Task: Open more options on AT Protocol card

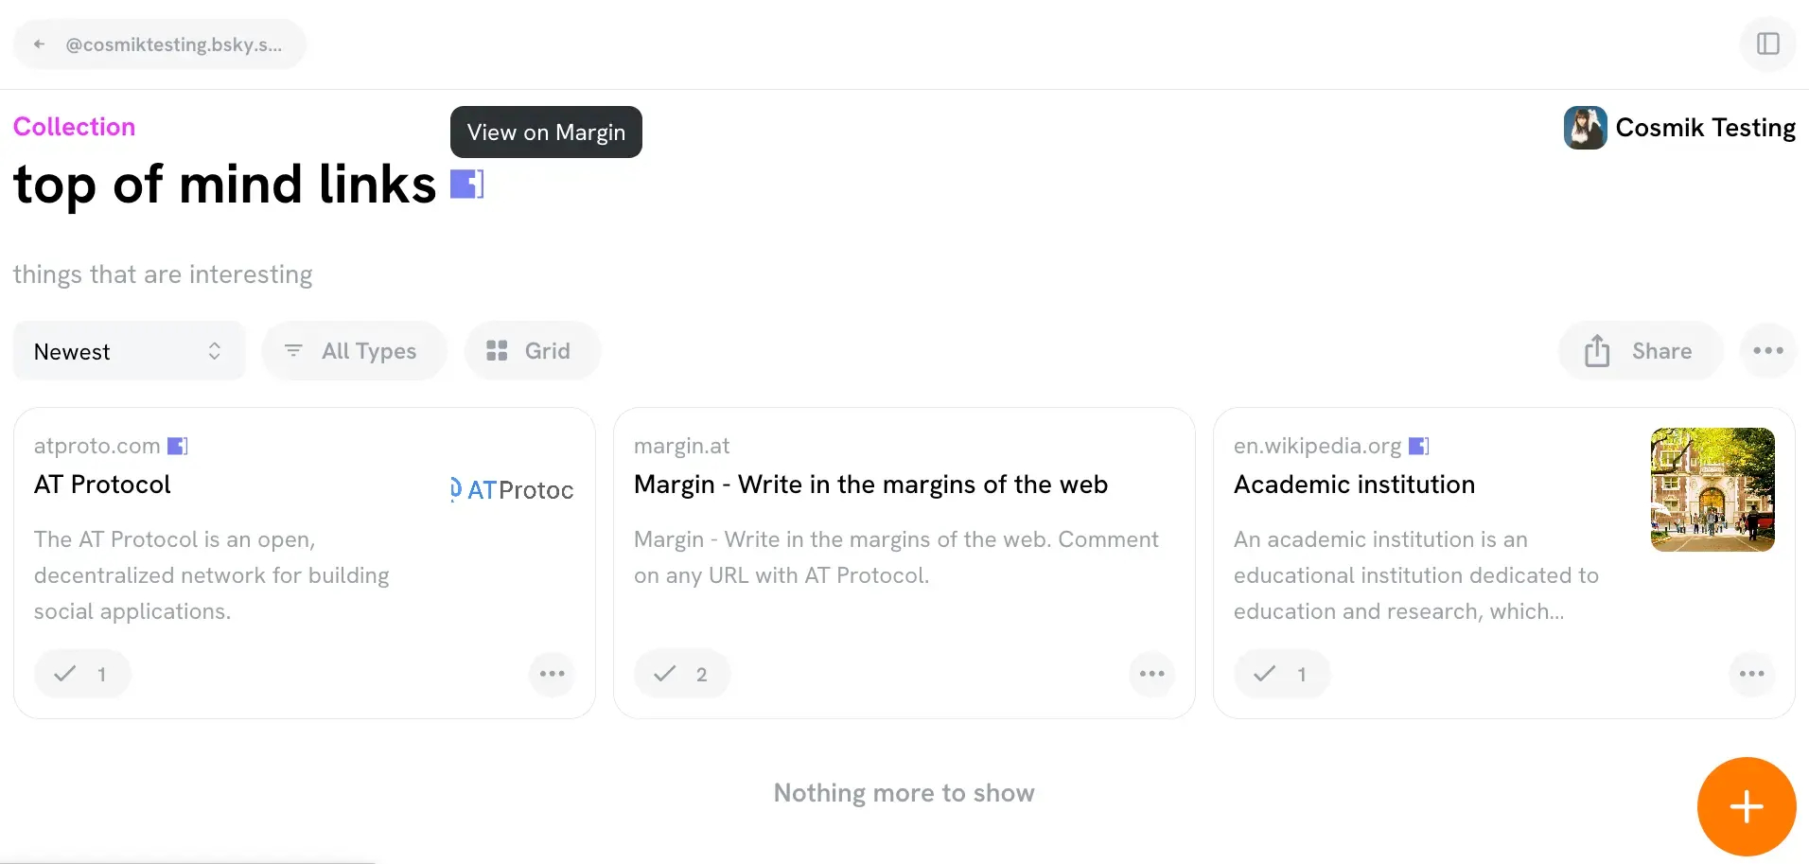Action: click(x=552, y=674)
